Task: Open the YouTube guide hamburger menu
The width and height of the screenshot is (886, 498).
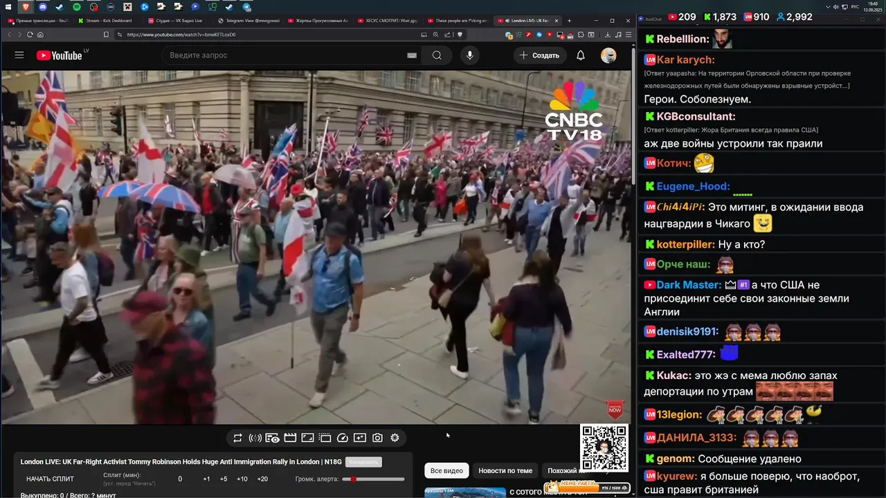Action: point(19,55)
